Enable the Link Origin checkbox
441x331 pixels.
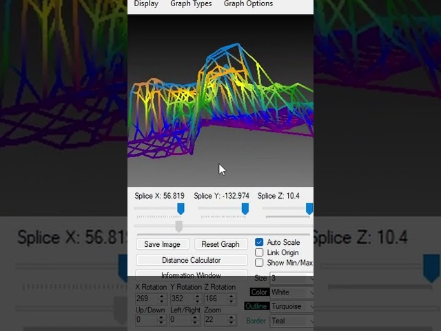(x=259, y=252)
